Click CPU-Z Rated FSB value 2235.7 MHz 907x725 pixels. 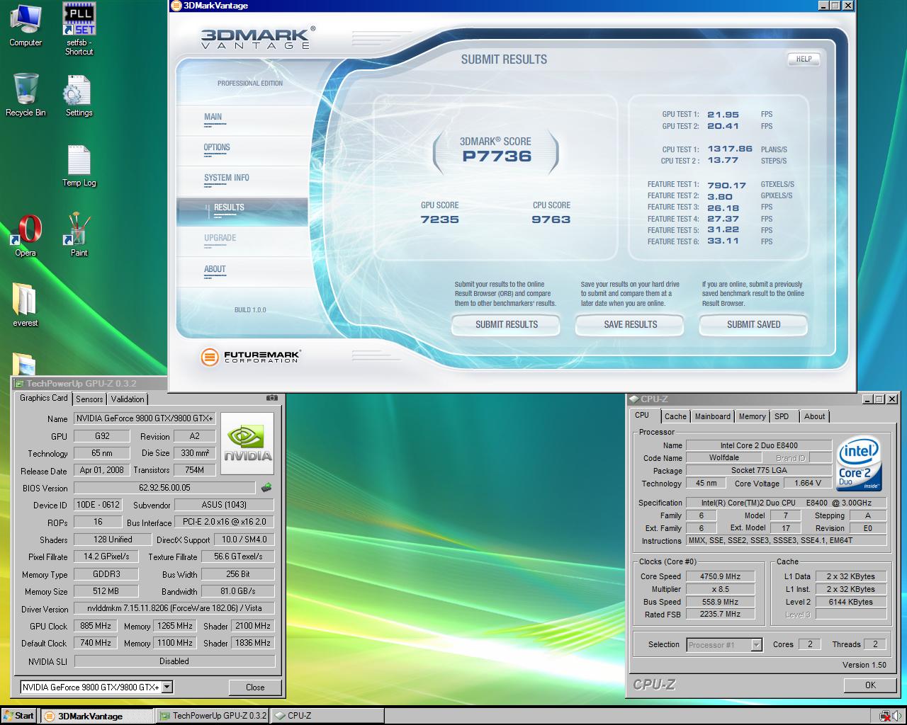[x=720, y=615]
